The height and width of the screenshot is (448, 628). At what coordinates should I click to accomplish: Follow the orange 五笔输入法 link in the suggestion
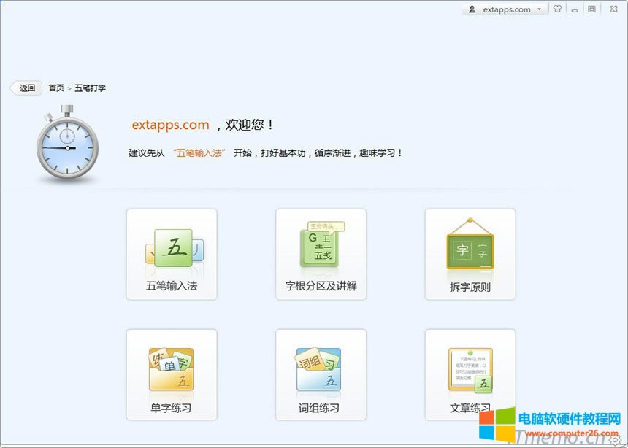click(199, 153)
